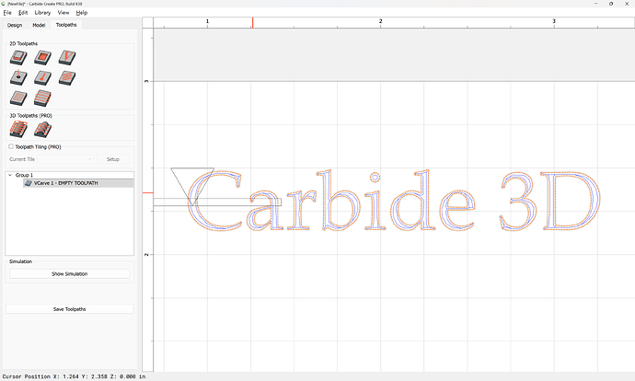Open the Library menu

(42, 13)
